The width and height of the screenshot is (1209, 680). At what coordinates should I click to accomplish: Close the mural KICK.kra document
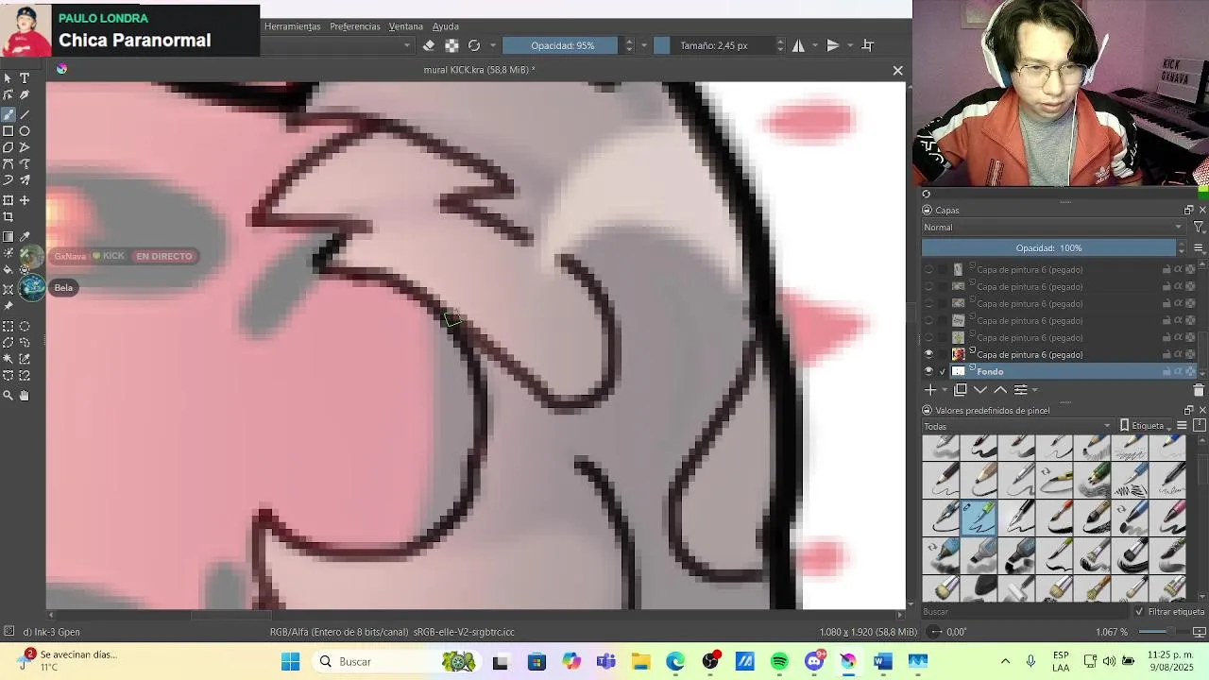coord(897,70)
